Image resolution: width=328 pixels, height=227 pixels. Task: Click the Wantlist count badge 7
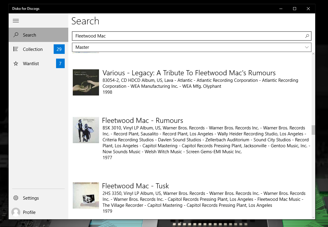pos(60,64)
